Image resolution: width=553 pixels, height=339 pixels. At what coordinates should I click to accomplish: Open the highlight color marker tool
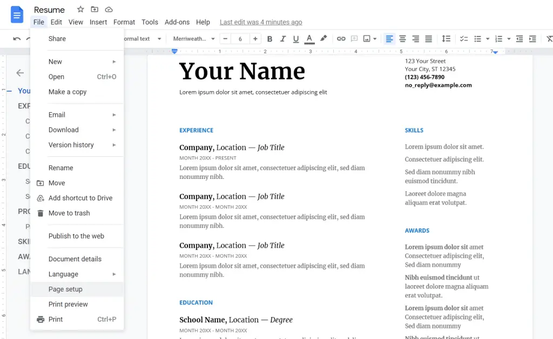pos(323,38)
